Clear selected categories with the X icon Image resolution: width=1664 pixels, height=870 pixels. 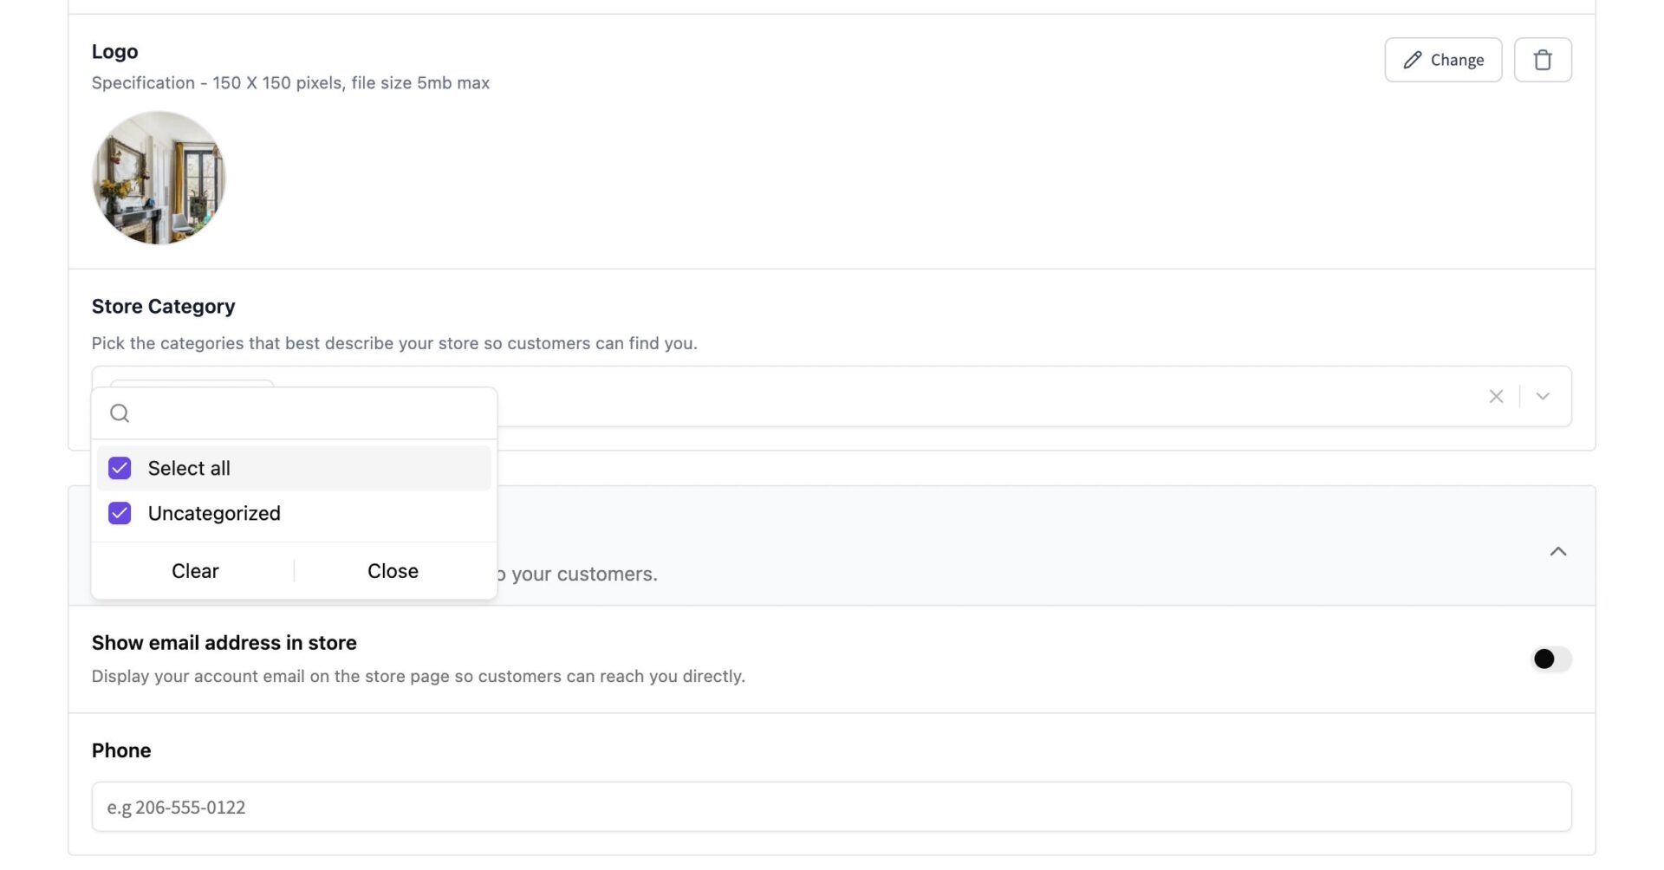click(1496, 396)
